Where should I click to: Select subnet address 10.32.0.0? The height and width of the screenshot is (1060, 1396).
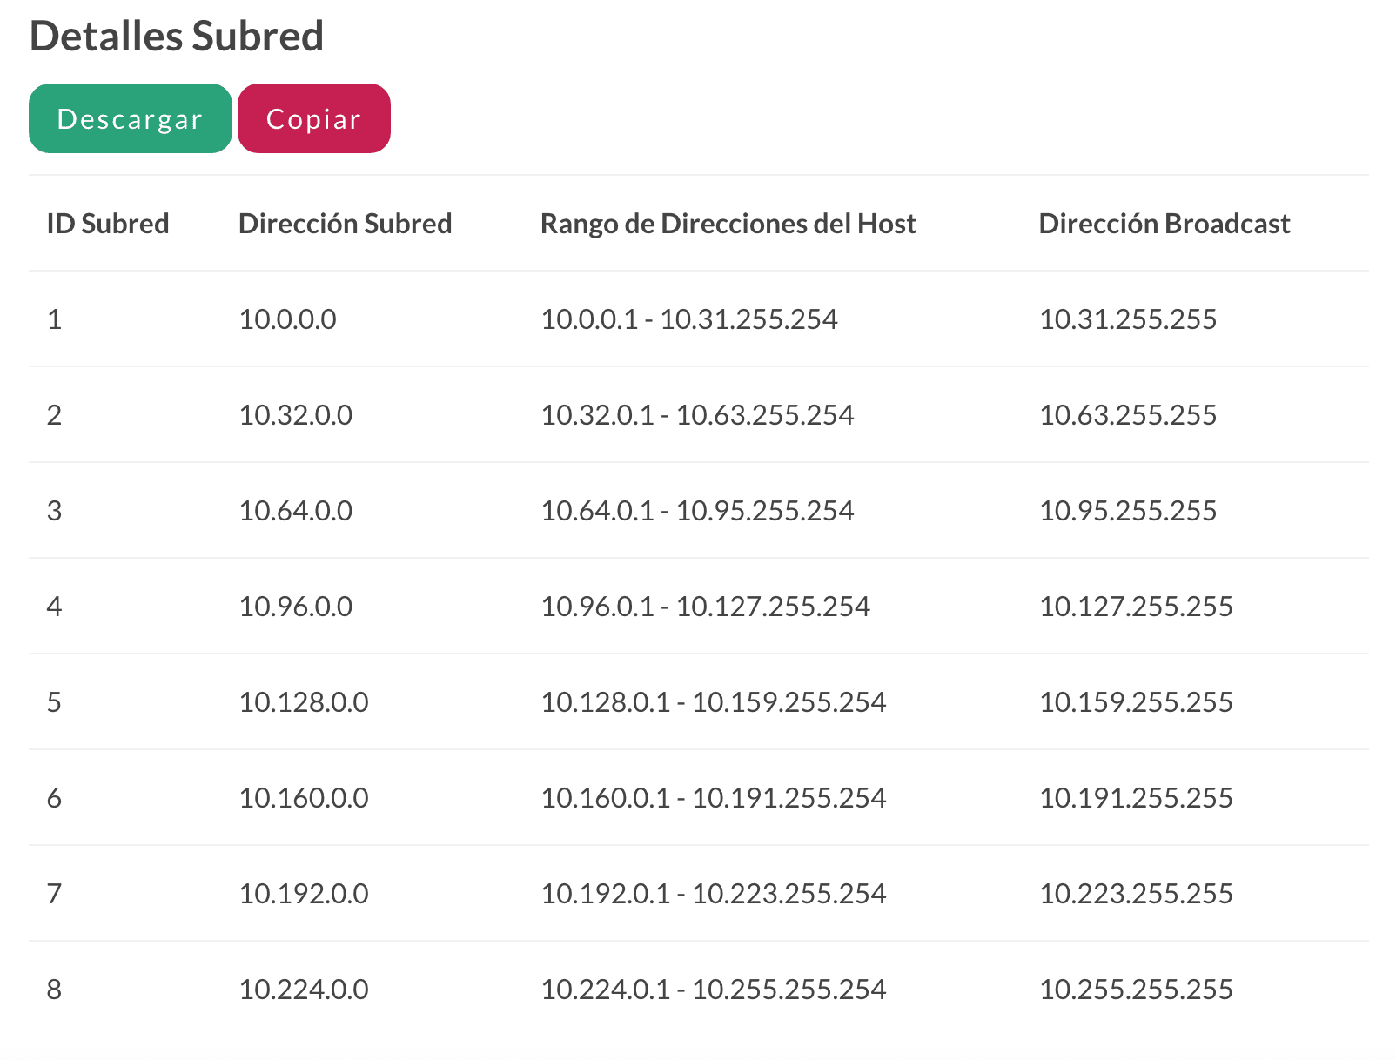coord(295,415)
